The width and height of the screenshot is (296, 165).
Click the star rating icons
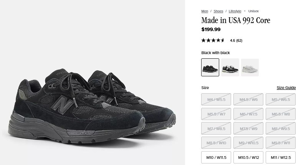coord(213,40)
